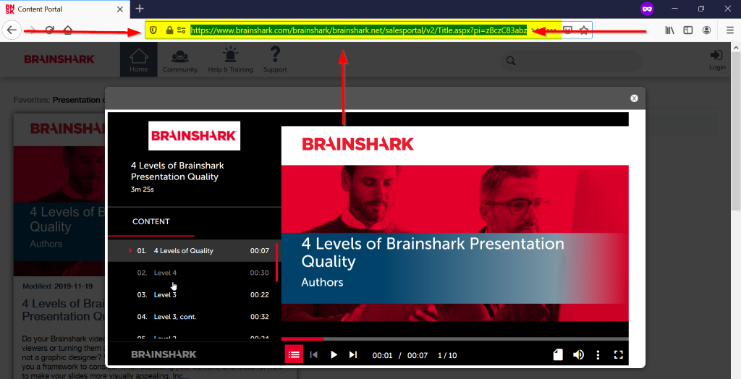Click the presentation slide image
The image size is (741, 379).
(454, 224)
